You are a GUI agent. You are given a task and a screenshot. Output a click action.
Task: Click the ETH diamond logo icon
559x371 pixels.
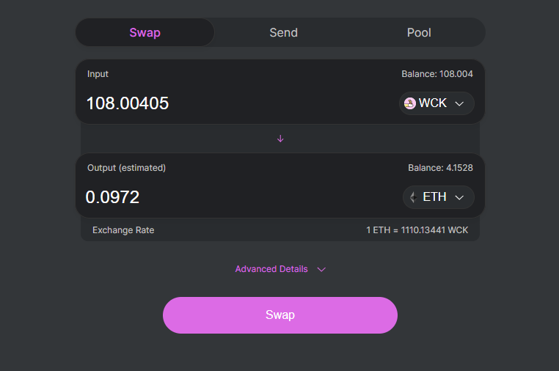pos(412,197)
